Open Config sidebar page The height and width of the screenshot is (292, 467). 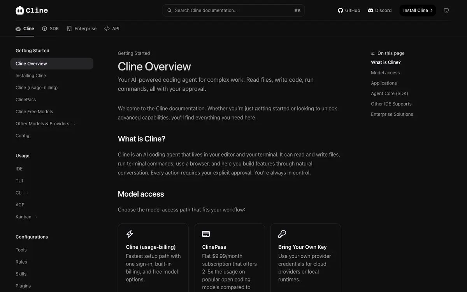(23, 136)
